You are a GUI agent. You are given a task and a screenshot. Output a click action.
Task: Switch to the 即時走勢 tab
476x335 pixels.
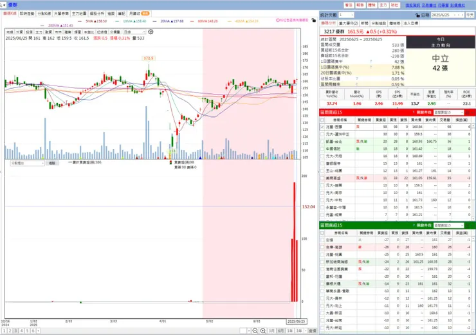point(27,14)
